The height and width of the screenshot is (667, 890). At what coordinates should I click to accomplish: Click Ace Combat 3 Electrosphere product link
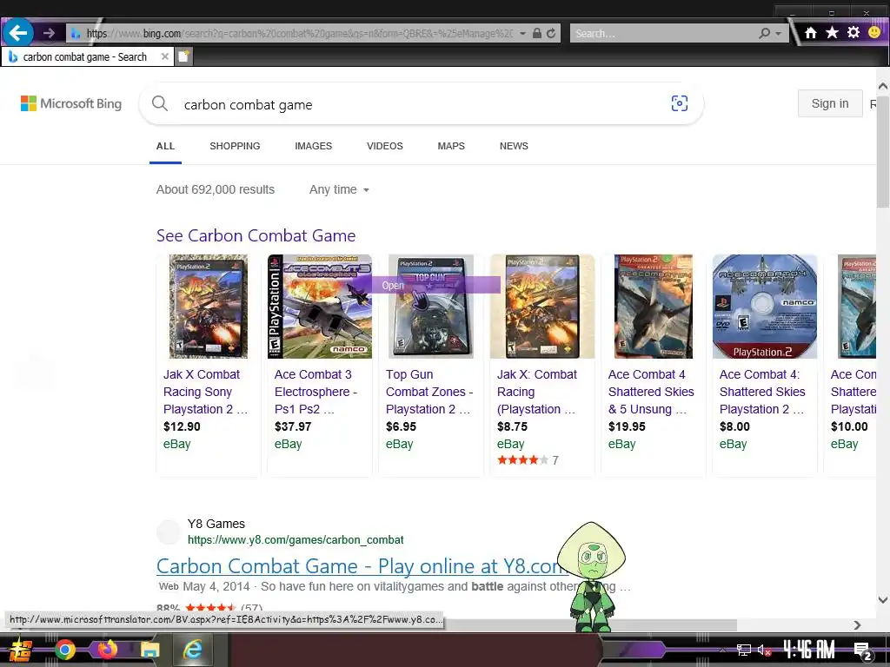click(315, 392)
